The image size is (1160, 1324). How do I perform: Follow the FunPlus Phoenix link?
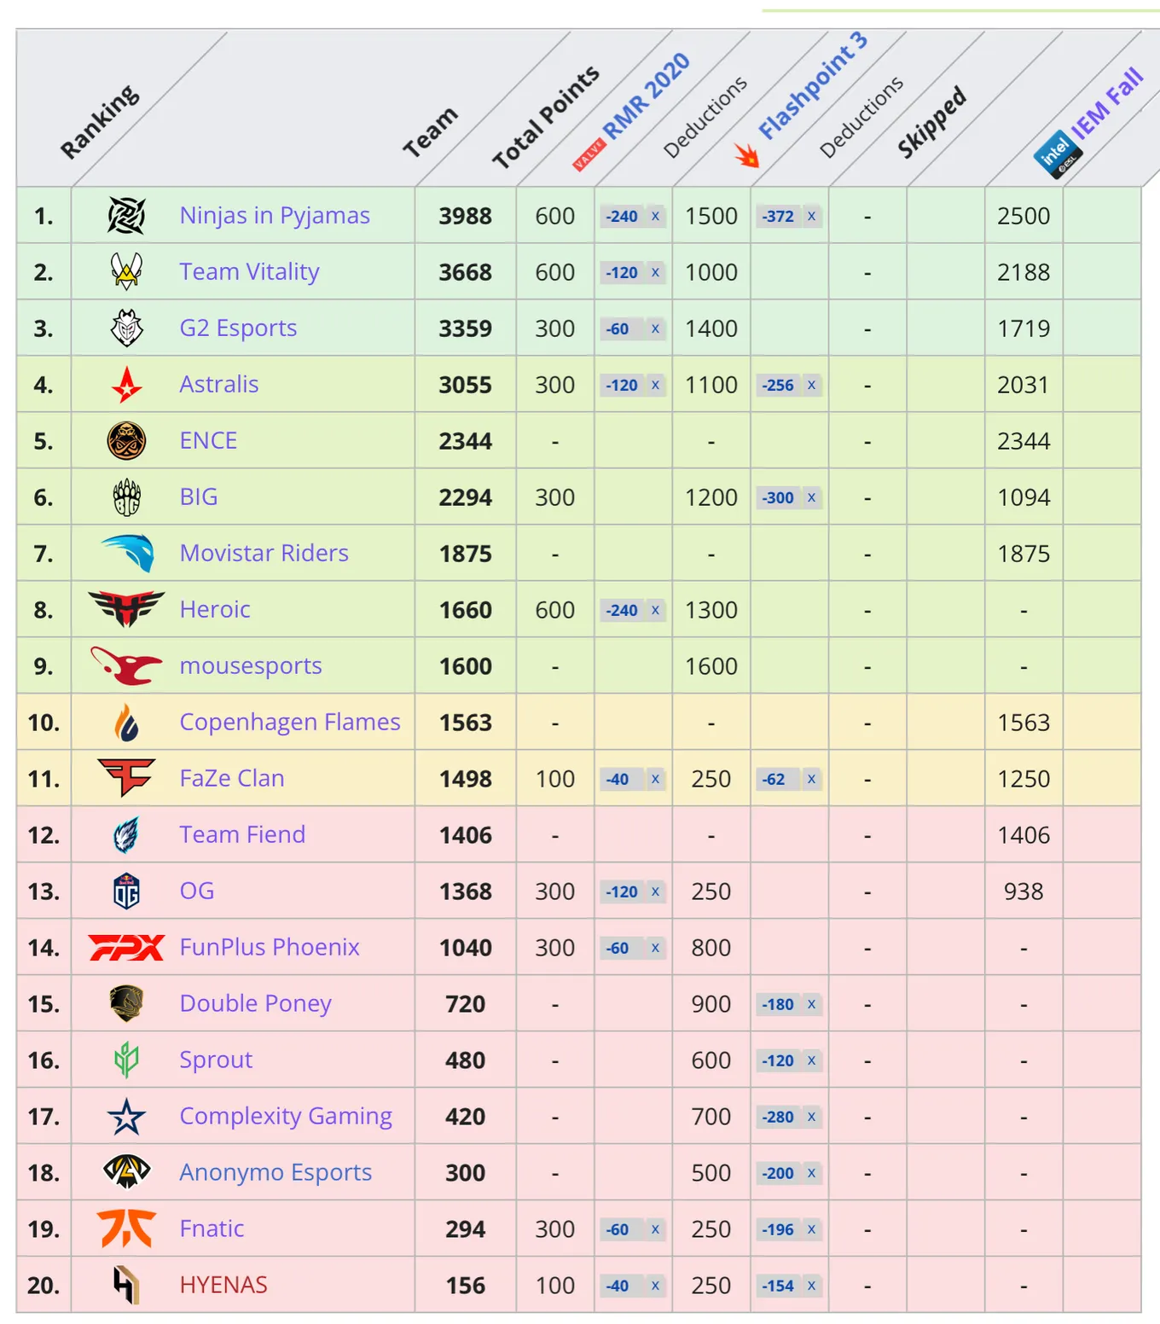pos(270,948)
